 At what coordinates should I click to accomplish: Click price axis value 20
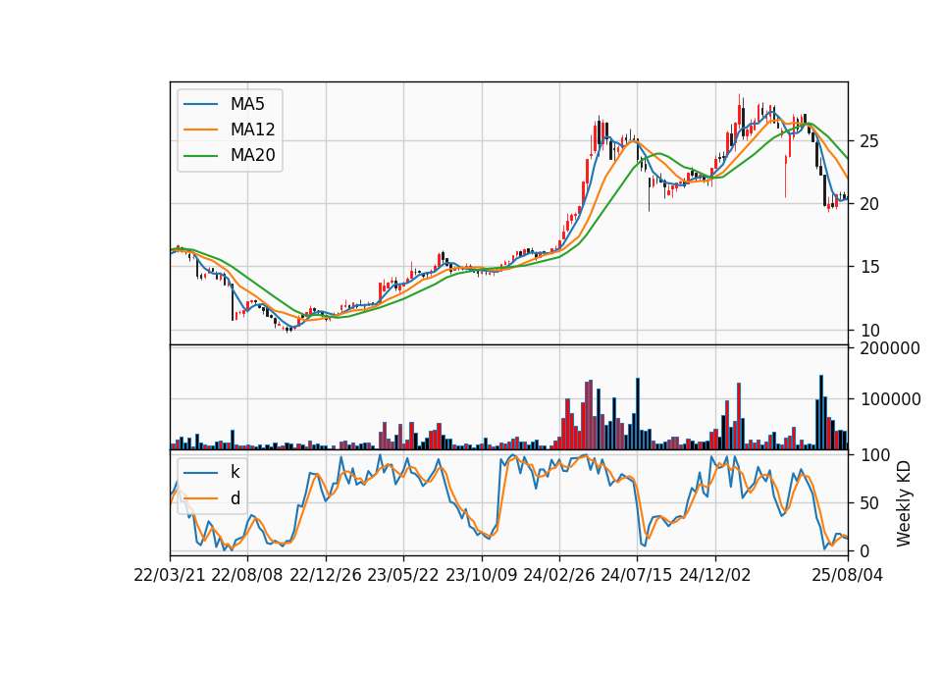tap(869, 204)
